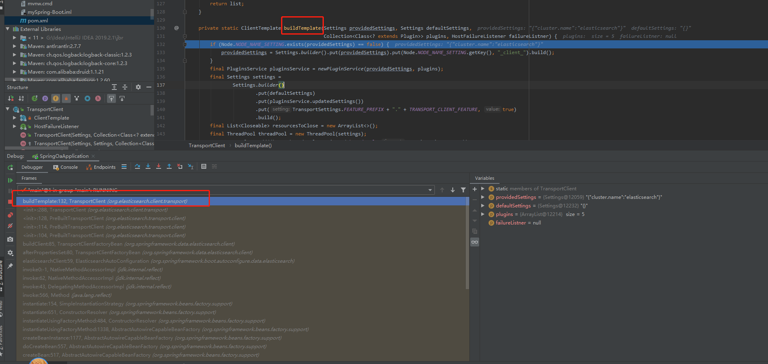Switch to Console tab
768x364 pixels.
click(65, 167)
